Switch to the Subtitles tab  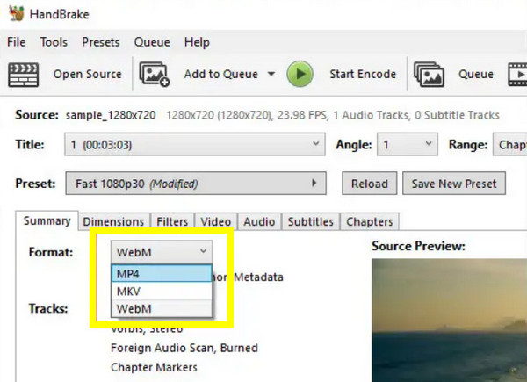pos(311,222)
